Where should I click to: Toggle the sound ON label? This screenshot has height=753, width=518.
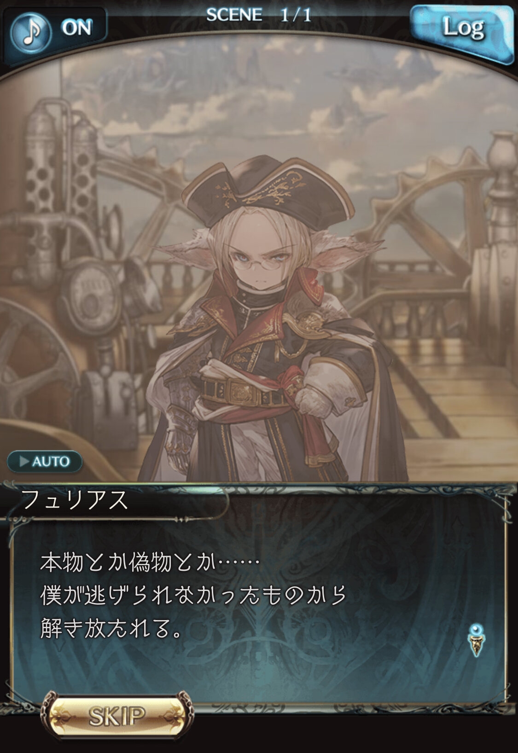point(76,29)
